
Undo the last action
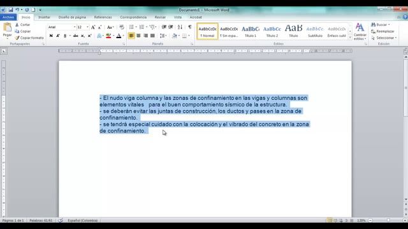point(17,10)
